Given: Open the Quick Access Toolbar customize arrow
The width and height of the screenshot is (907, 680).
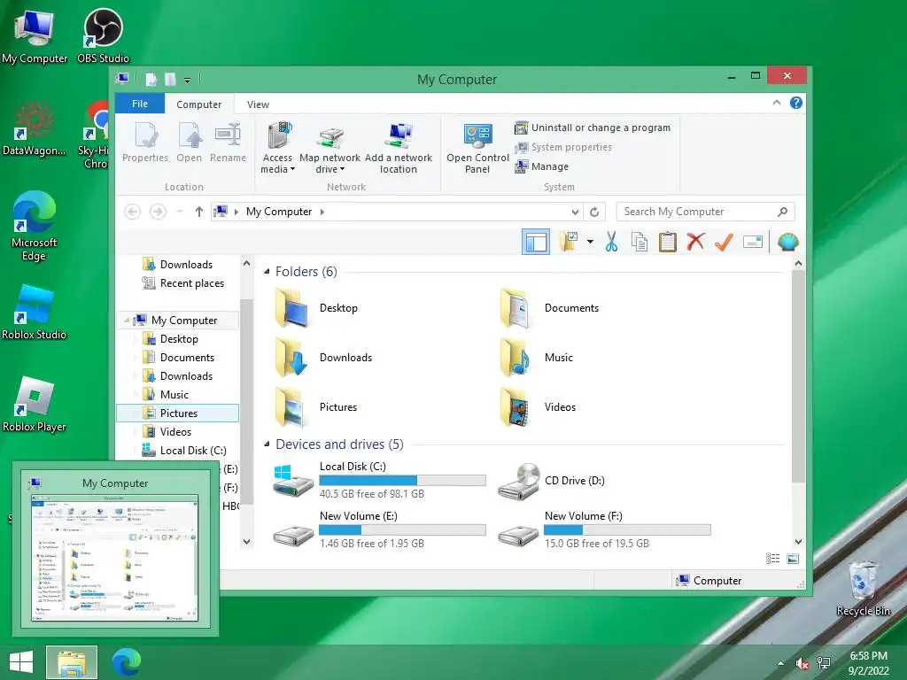Looking at the screenshot, I should point(187,80).
